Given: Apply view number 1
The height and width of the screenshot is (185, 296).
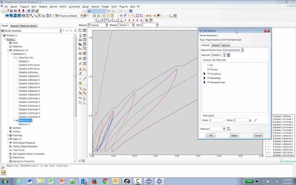Looking at the screenshot, I should (x=125, y=20).
